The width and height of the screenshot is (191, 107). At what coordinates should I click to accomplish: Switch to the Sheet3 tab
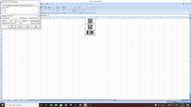coord(21,100)
